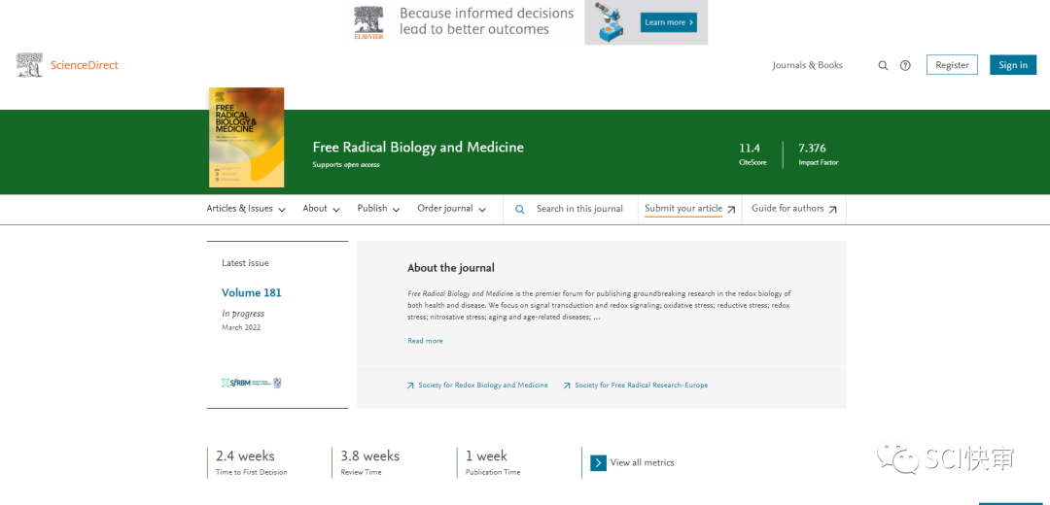Open the Publish dropdown menu
Viewport: 1050px width, 505px height.
pyautogui.click(x=378, y=209)
